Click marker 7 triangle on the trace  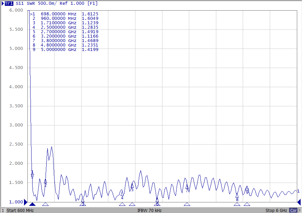(187, 187)
